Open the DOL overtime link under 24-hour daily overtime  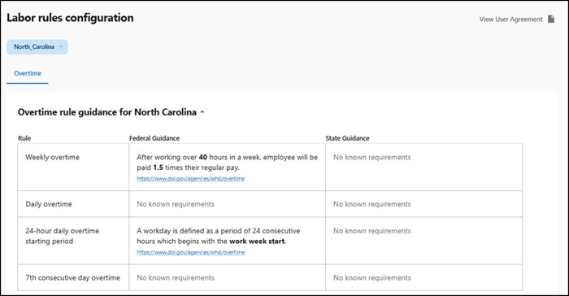(190, 252)
